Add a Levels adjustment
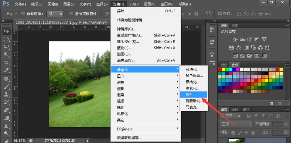The height and width of the screenshot is (143, 291). [x=242, y=39]
